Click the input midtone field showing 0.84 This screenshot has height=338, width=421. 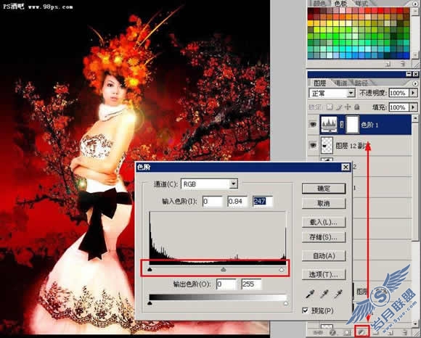coord(237,201)
